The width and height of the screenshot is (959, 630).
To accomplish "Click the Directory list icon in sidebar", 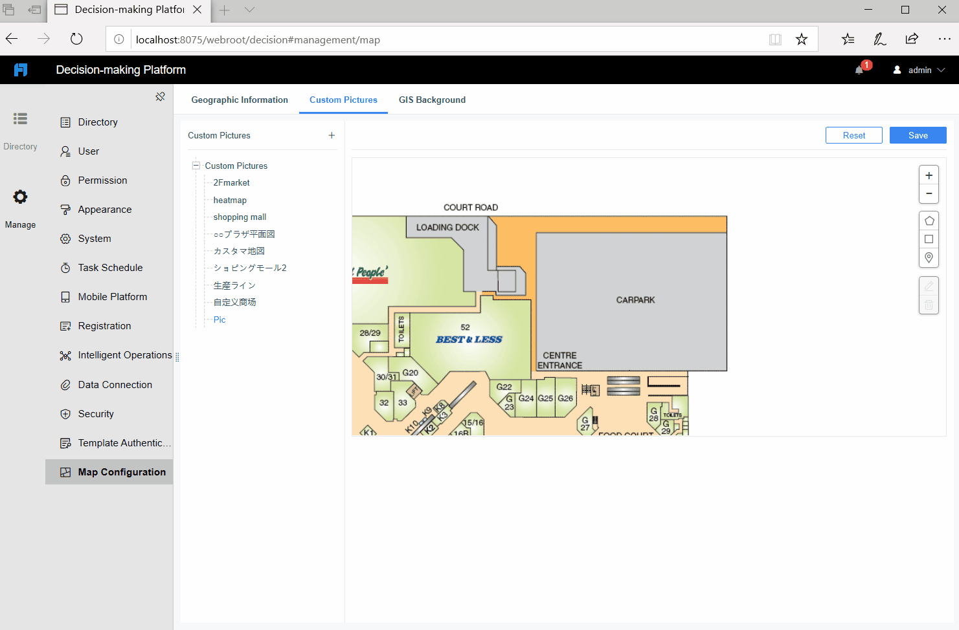I will [20, 118].
